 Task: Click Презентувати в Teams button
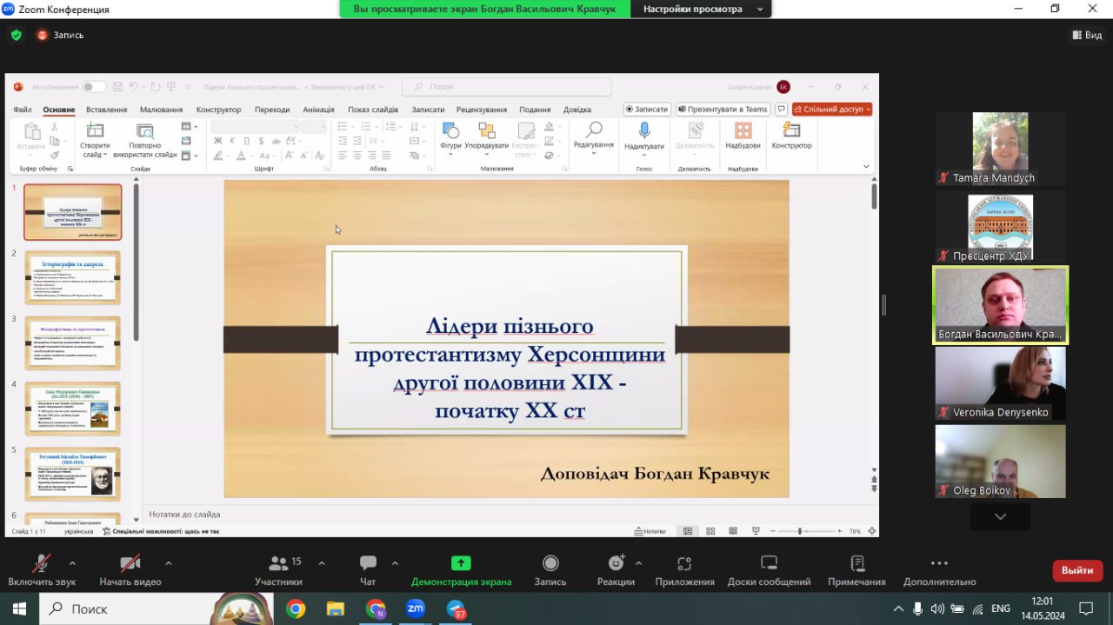(723, 110)
